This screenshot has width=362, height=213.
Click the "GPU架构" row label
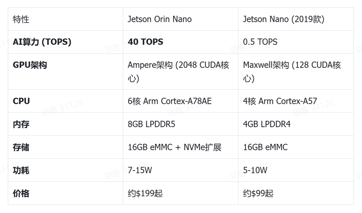click(30, 65)
